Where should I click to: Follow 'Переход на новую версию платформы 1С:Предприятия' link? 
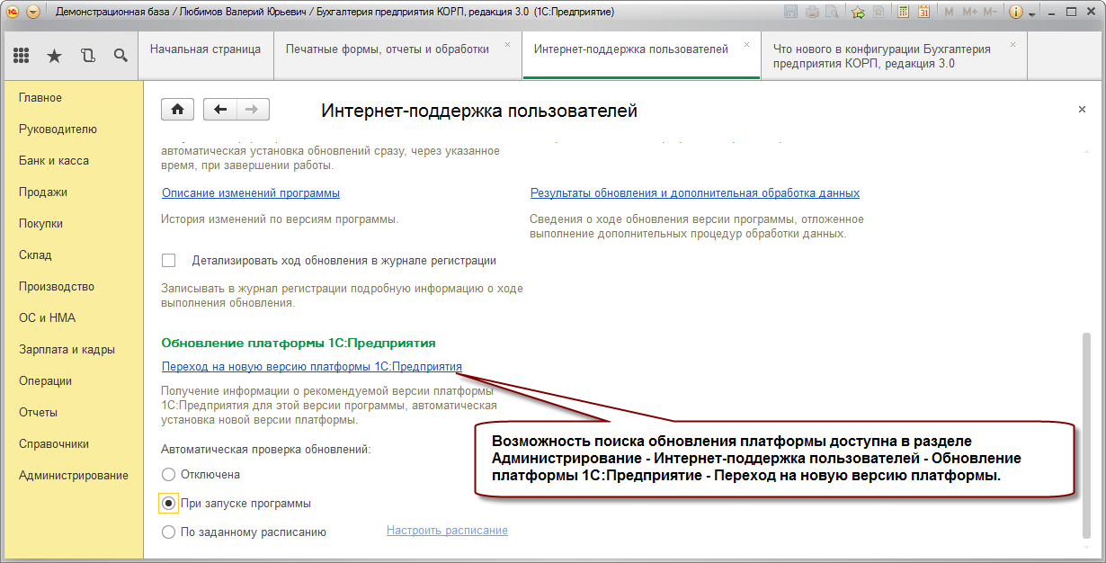(312, 366)
